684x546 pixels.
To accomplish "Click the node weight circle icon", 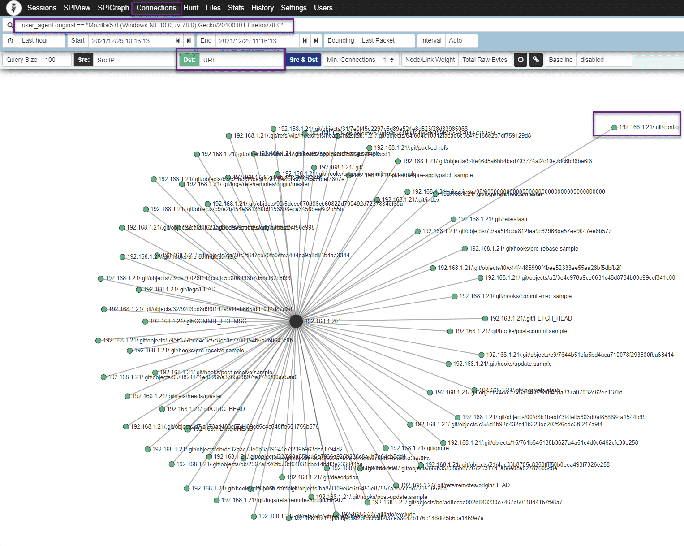I will (x=520, y=59).
